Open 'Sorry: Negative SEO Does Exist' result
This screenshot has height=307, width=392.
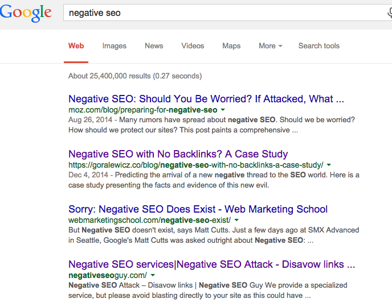198,209
